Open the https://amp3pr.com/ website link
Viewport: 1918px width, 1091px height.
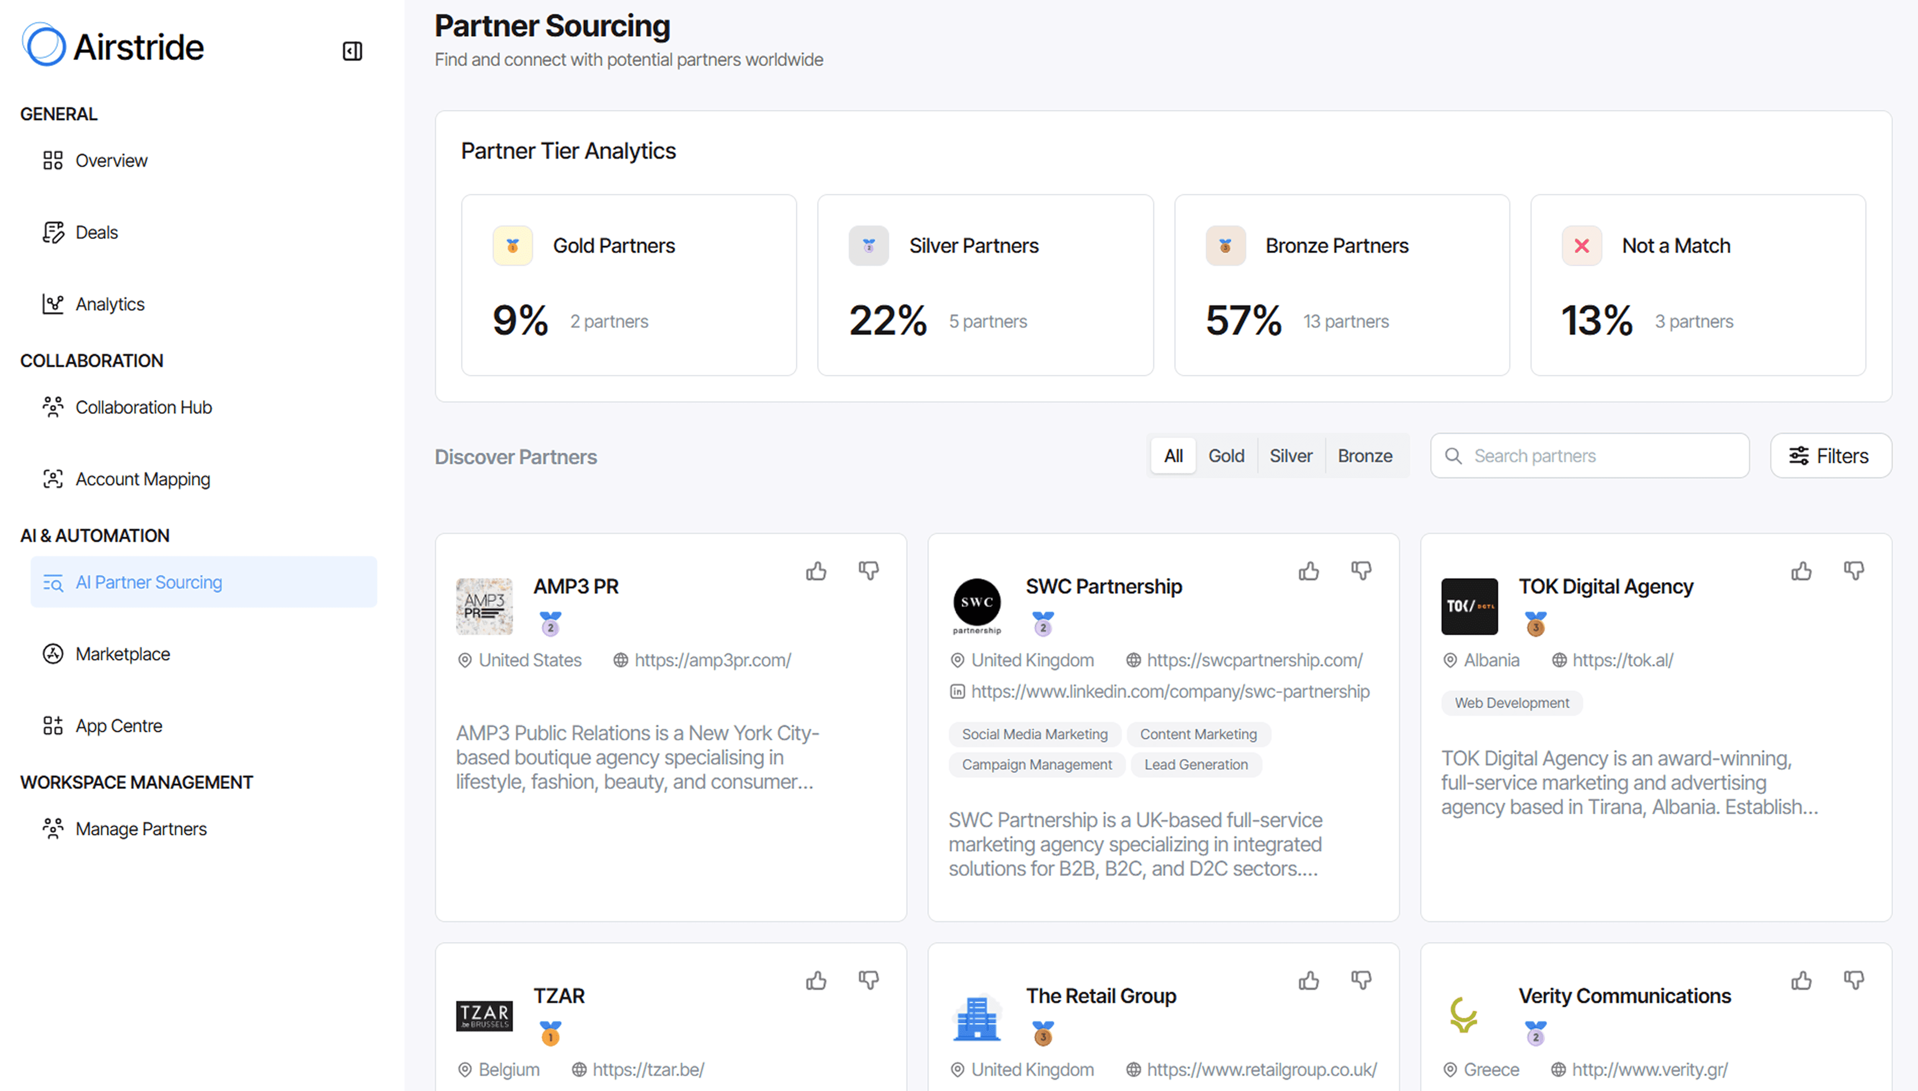point(713,660)
